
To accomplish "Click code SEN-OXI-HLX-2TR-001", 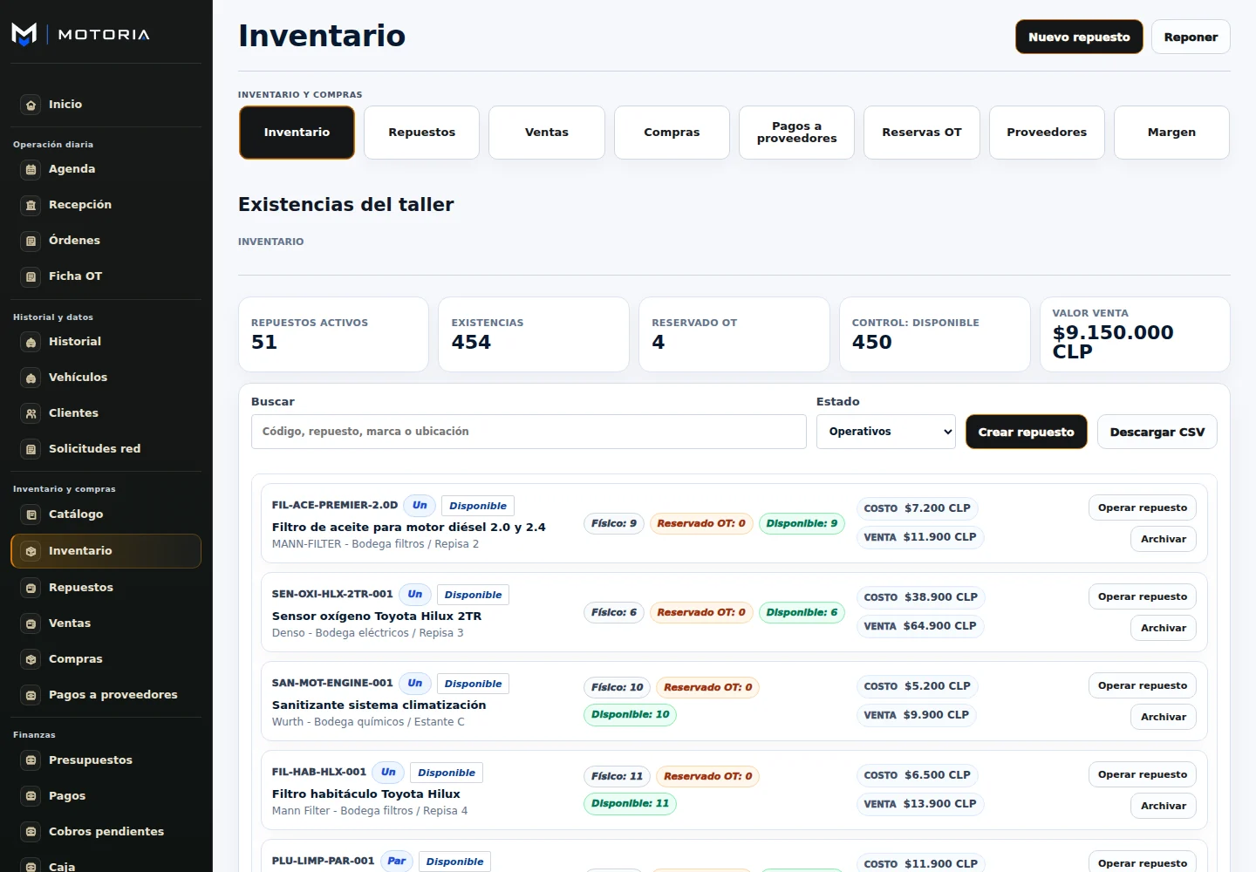I will coord(332,594).
